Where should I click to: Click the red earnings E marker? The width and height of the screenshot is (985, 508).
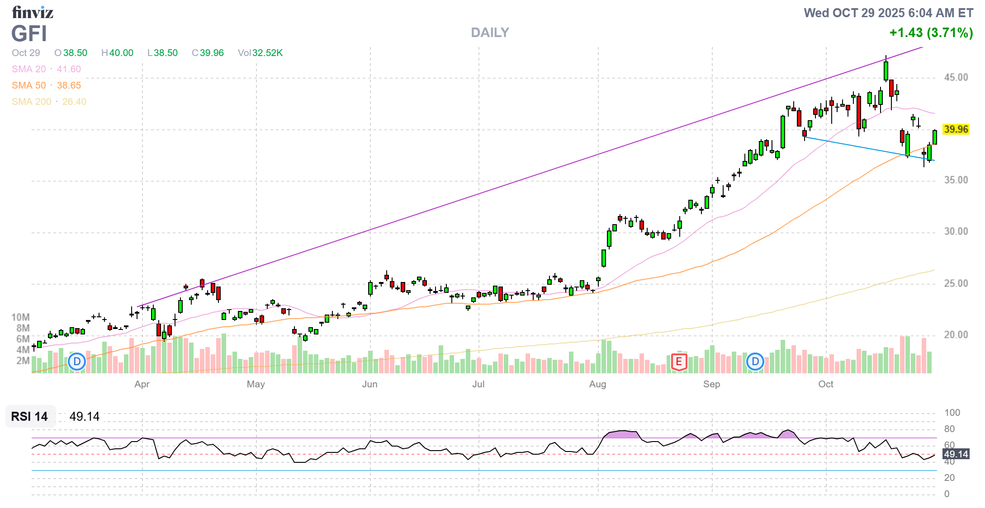(x=679, y=362)
